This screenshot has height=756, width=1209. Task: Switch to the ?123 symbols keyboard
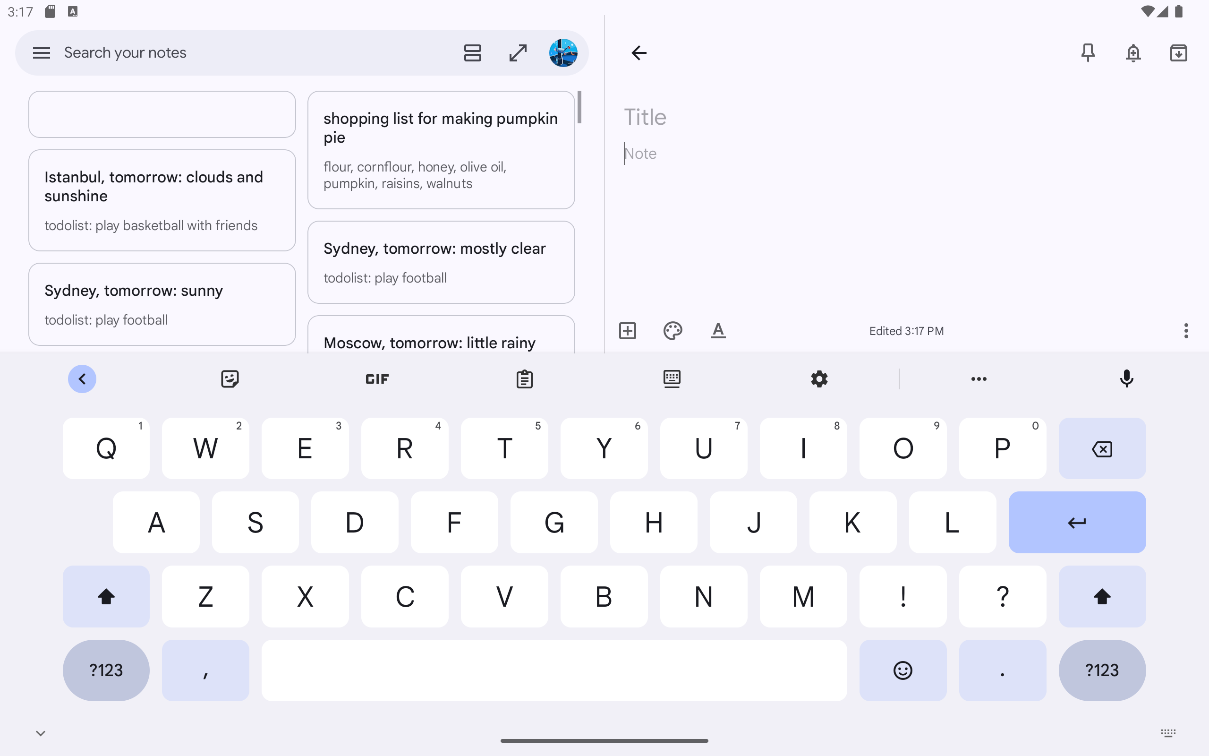click(106, 670)
